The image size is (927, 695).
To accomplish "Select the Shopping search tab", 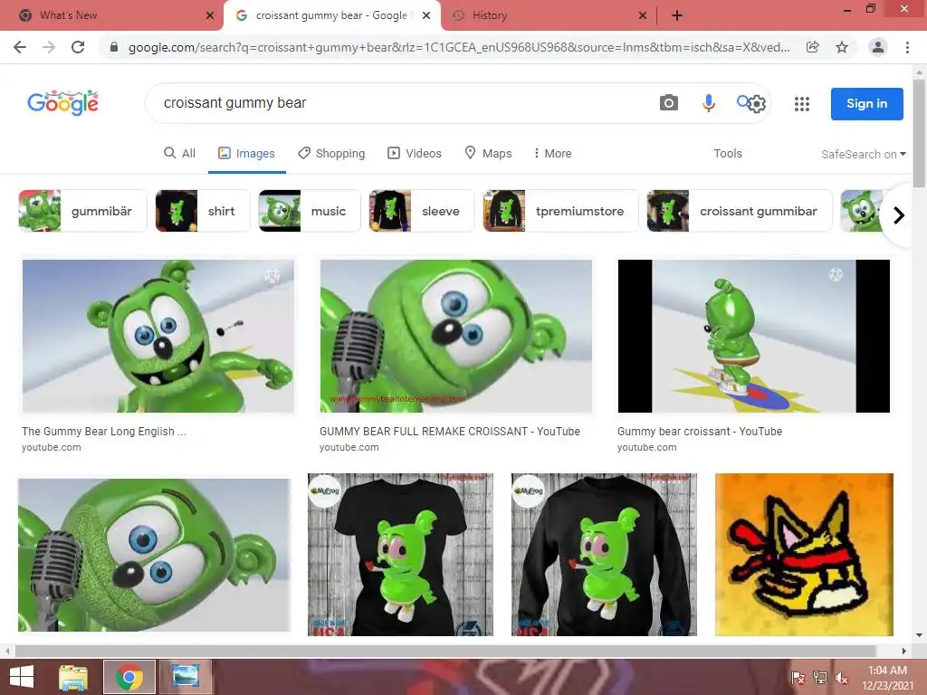I will tap(331, 153).
